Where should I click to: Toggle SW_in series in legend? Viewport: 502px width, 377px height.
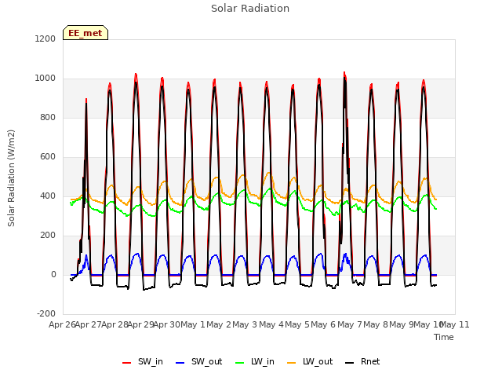point(143,361)
